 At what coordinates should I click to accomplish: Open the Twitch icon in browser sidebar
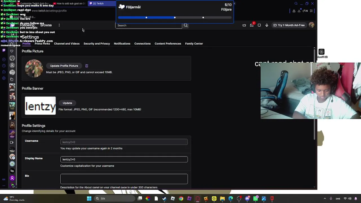click(4, 50)
